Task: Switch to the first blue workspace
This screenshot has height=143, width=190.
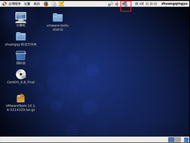Action: click(171, 140)
